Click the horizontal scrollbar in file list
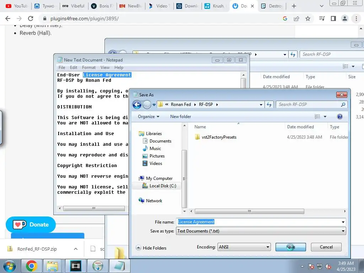This screenshot has width=364, height=273. [249, 211]
